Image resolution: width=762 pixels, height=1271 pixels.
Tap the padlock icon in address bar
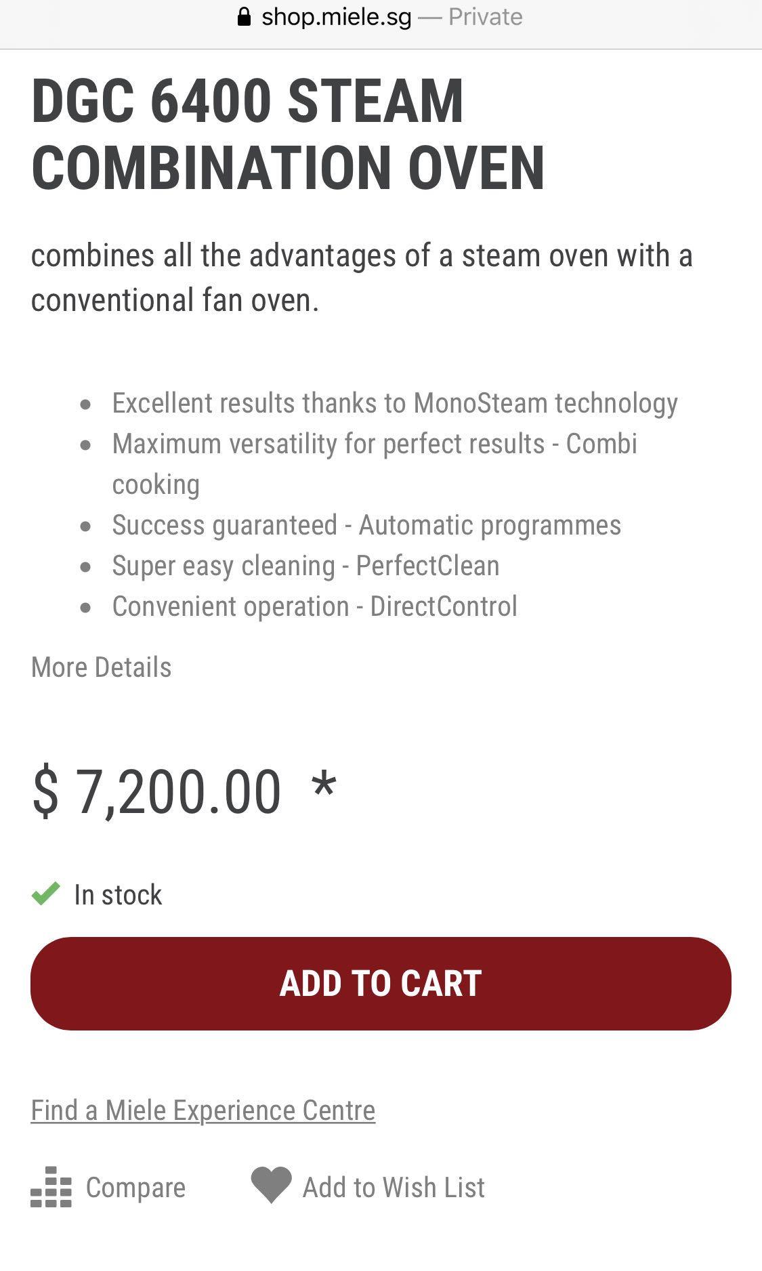point(245,17)
